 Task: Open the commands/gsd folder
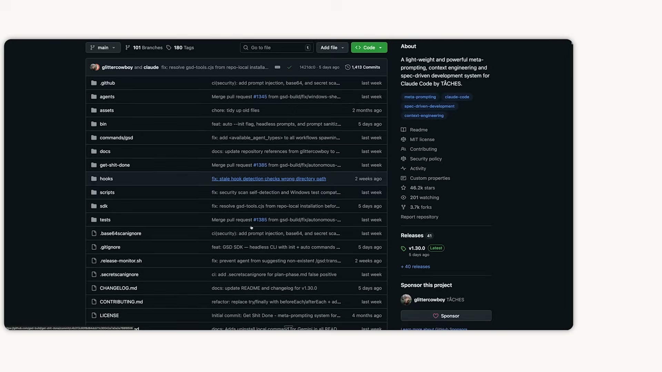116,138
